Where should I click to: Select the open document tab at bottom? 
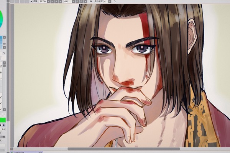(26, 152)
